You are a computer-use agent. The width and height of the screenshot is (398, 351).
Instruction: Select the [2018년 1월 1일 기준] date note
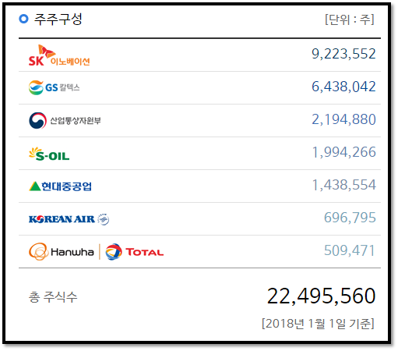tap(318, 324)
